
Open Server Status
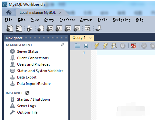coord(28,51)
